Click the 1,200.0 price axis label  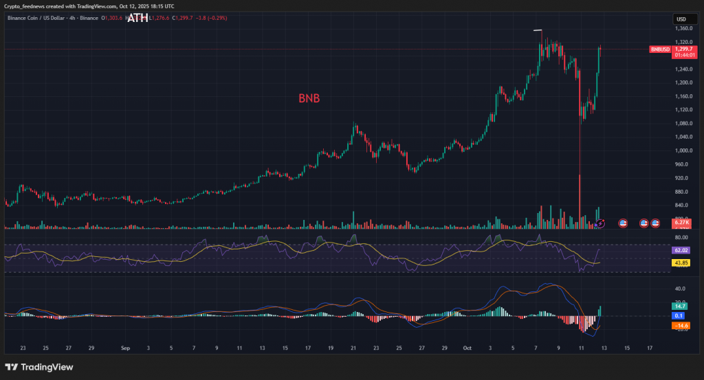(684, 82)
